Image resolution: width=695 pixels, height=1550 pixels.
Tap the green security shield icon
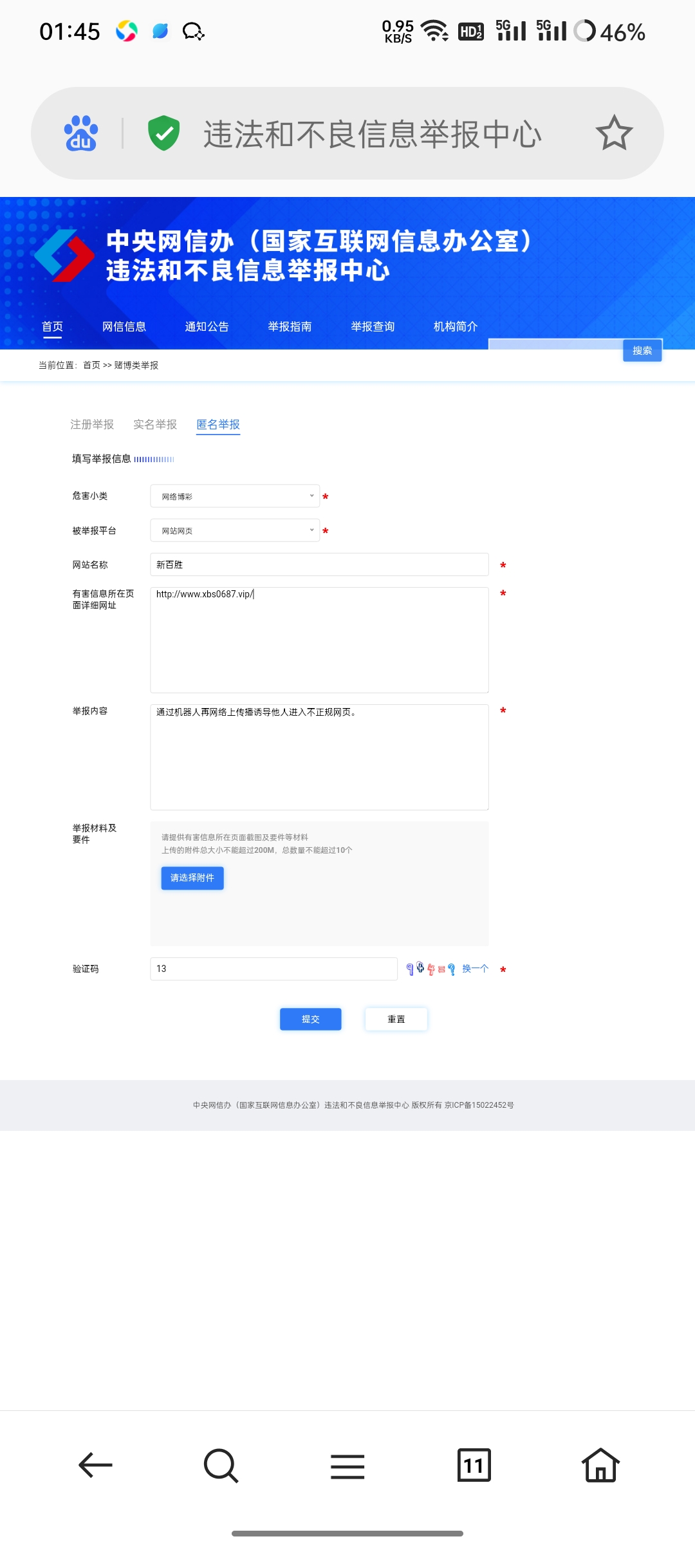click(x=164, y=133)
